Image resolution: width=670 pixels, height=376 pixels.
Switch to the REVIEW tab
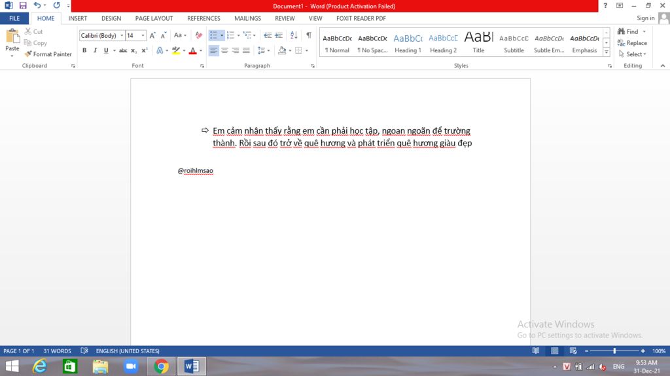point(285,18)
